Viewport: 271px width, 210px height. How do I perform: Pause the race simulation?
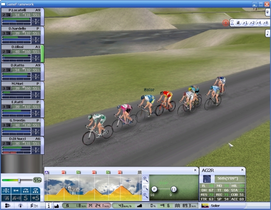238,23
